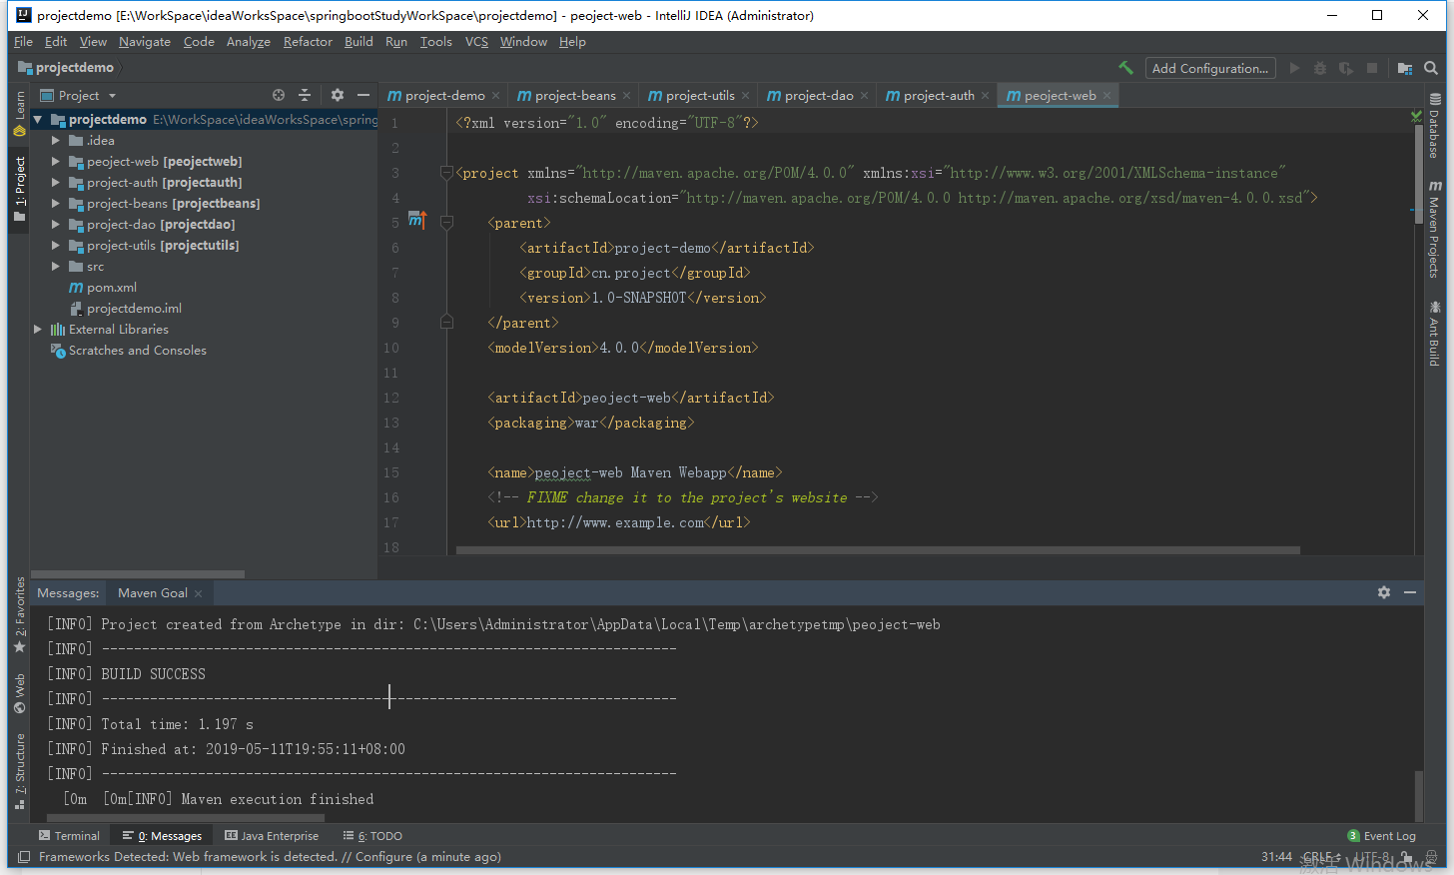Open Project panel settings gear
1454x875 pixels.
point(338,95)
